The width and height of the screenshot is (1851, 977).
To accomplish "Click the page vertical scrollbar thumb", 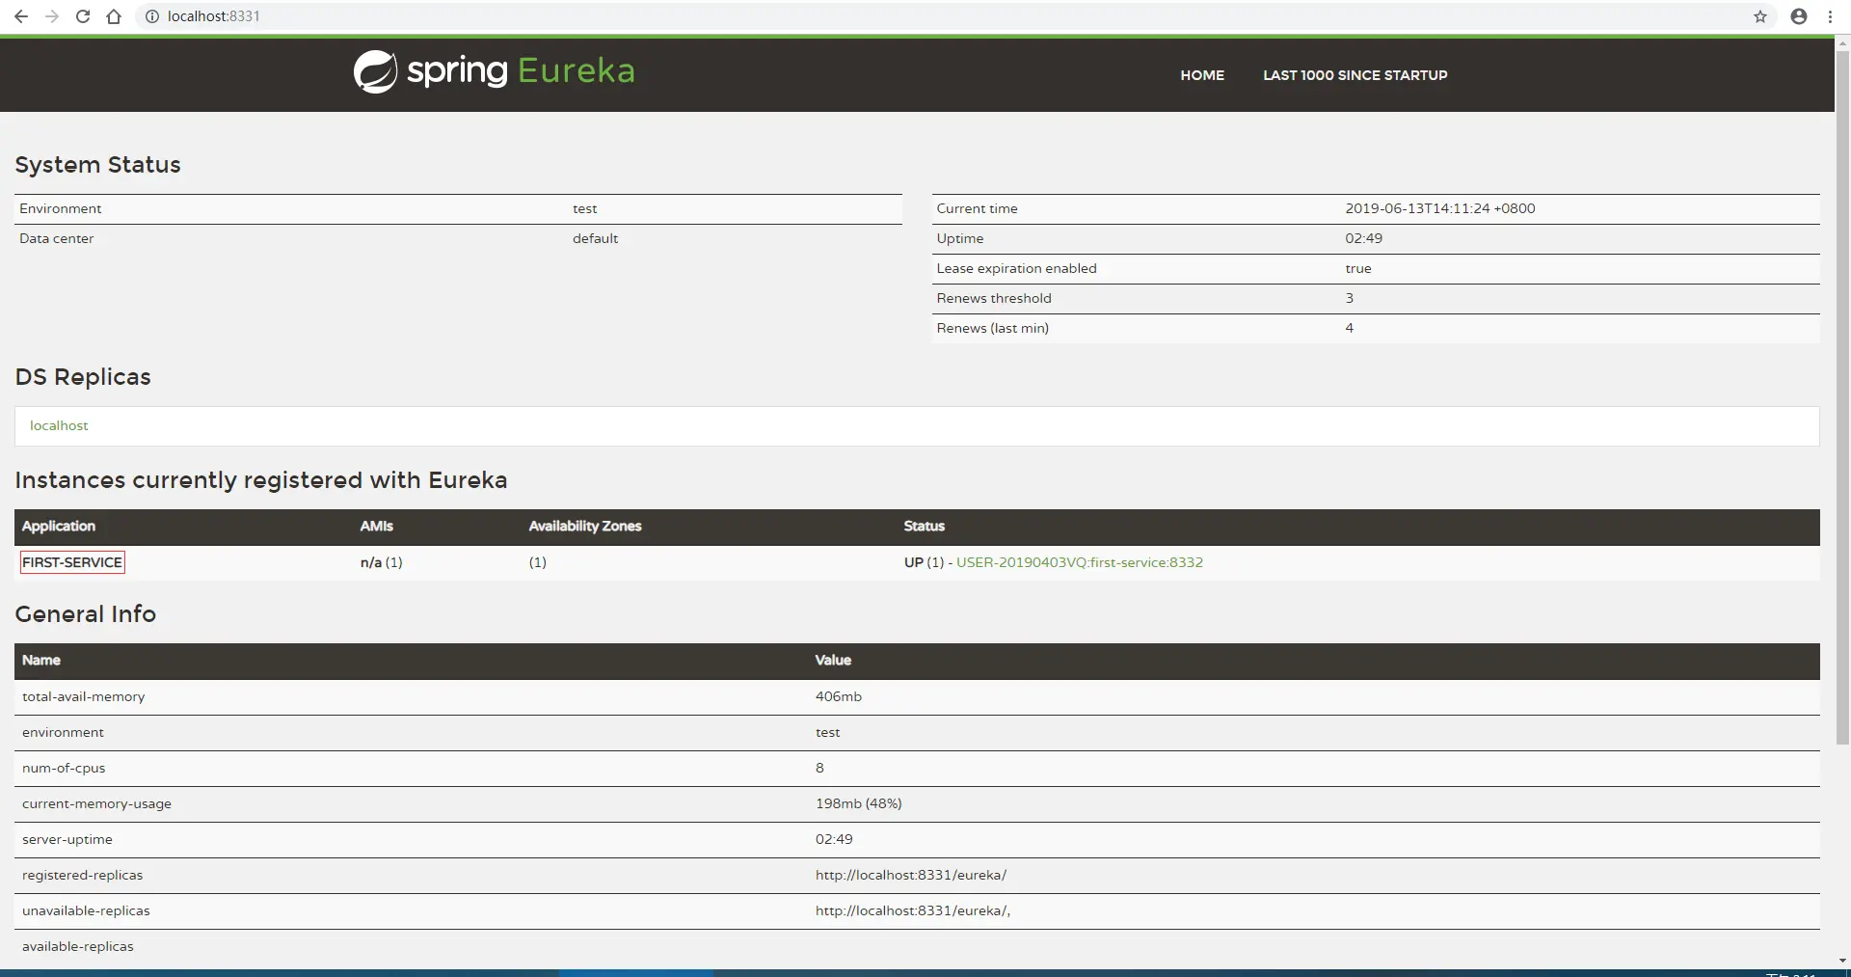I will (1842, 397).
